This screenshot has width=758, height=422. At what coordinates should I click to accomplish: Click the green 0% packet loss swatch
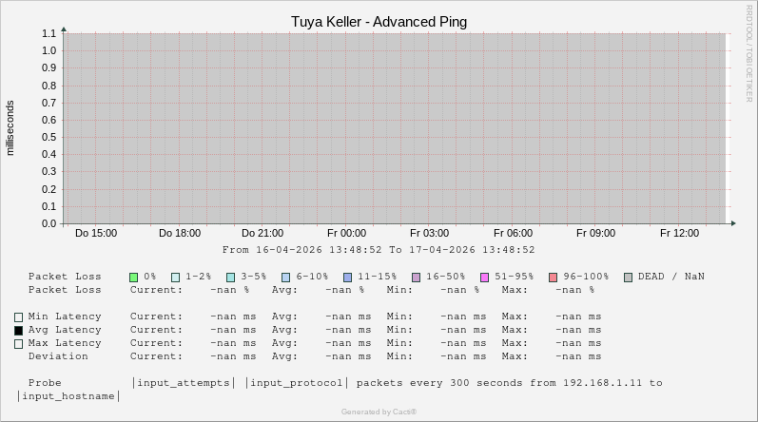[x=134, y=278]
